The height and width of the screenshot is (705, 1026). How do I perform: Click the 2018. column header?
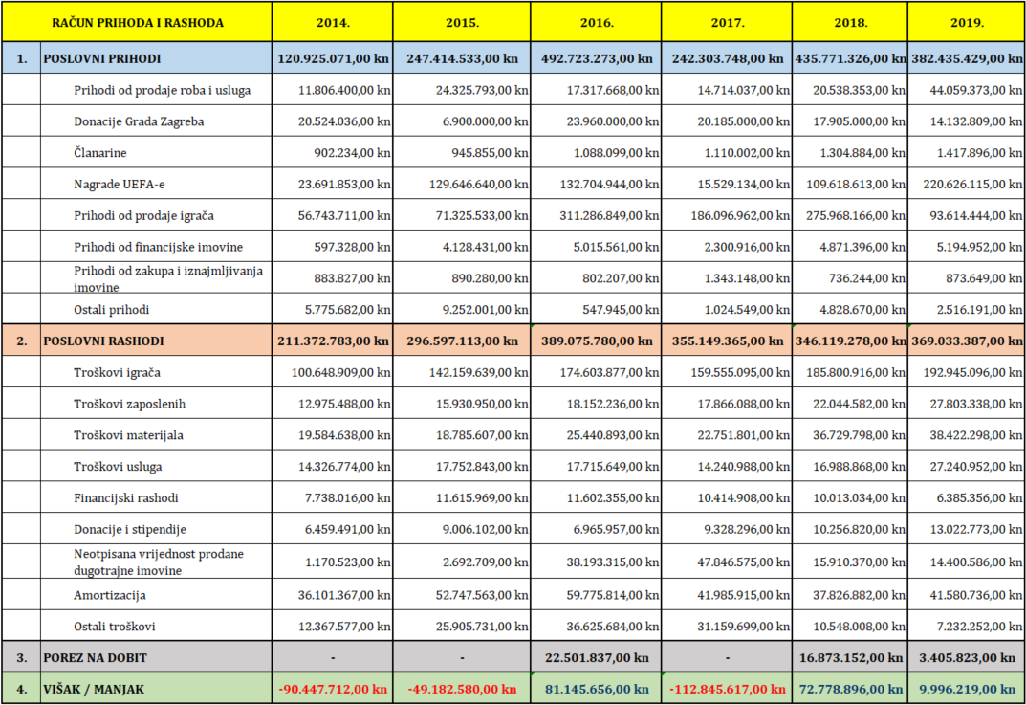pos(851,23)
